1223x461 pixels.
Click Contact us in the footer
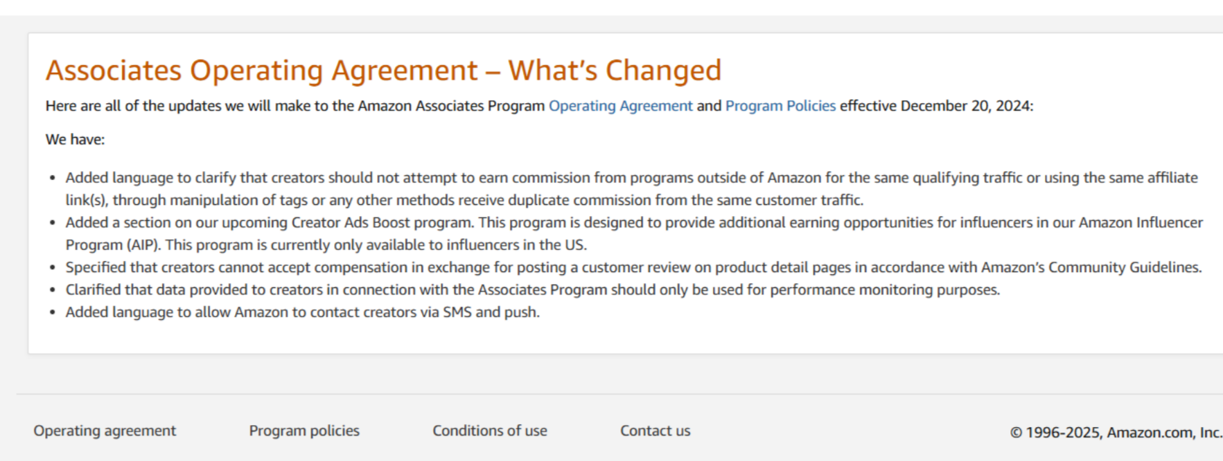(x=655, y=431)
